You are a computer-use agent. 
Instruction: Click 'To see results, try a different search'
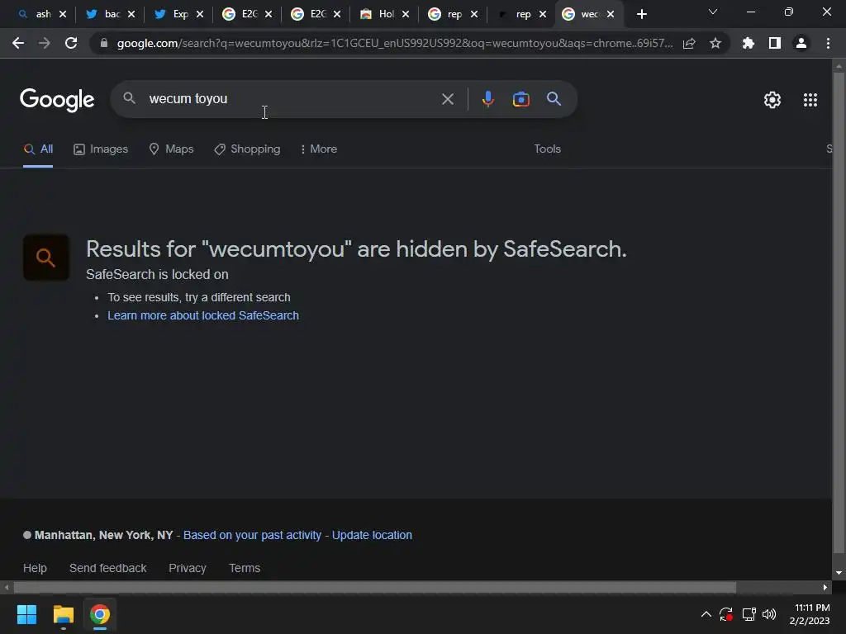(199, 297)
